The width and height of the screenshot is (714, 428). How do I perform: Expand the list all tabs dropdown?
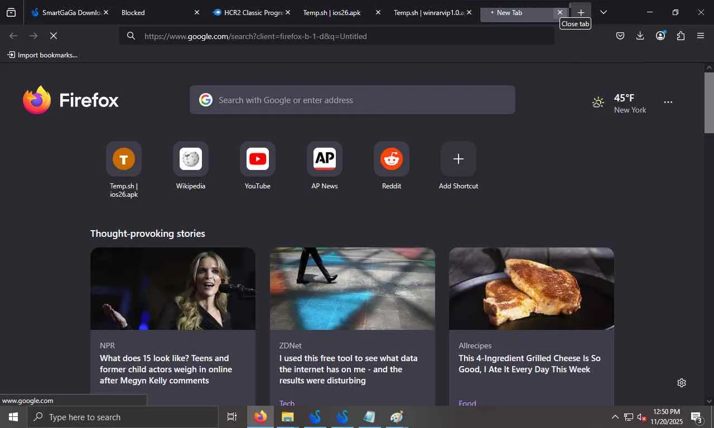pyautogui.click(x=603, y=12)
